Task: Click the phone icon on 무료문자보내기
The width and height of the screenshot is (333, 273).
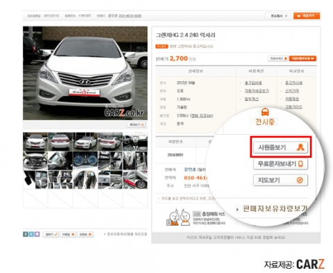Action: coord(300,164)
